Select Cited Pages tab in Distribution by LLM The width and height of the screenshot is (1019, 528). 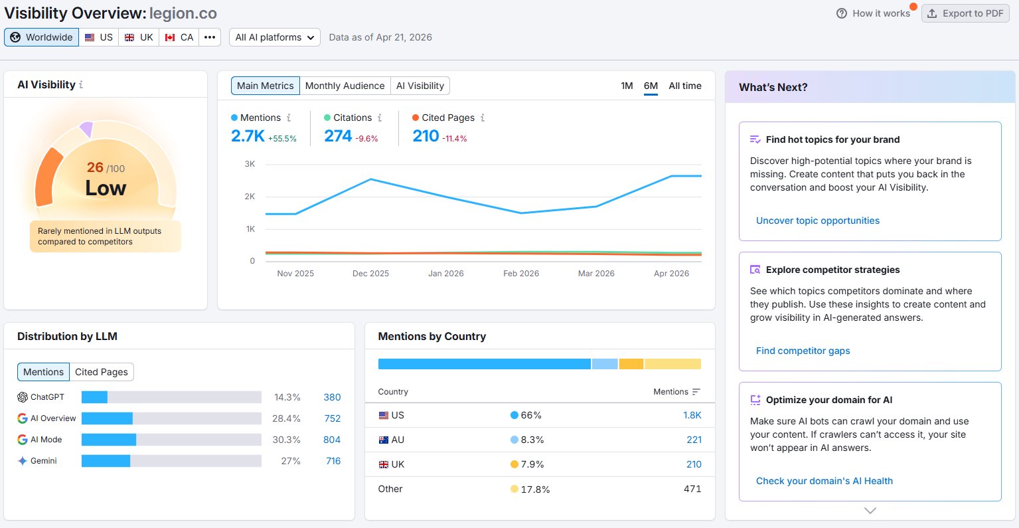pyautogui.click(x=102, y=372)
